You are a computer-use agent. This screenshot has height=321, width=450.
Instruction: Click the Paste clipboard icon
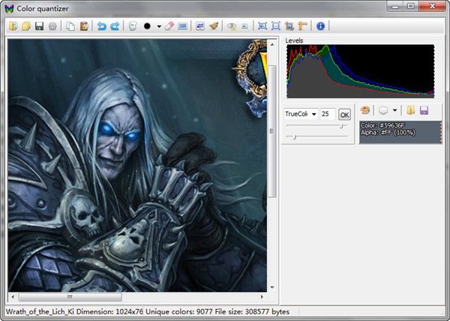83,25
